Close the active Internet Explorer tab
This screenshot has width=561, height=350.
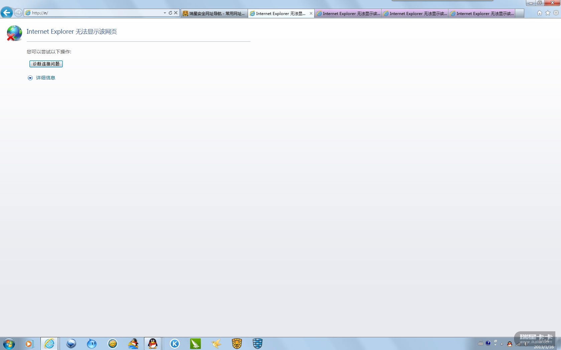point(311,13)
